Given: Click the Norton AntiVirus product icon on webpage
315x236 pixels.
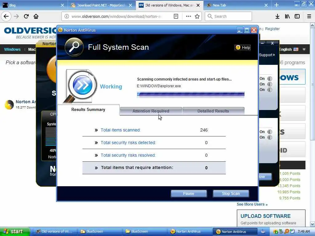Looking at the screenshot, I should (9, 104).
